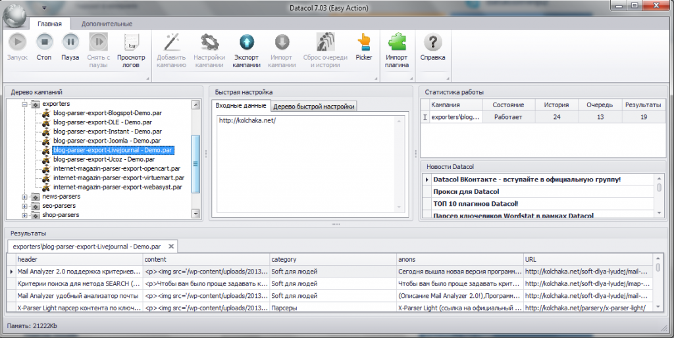Expand the seo-parsers tree node
The image size is (674, 338).
[25, 205]
